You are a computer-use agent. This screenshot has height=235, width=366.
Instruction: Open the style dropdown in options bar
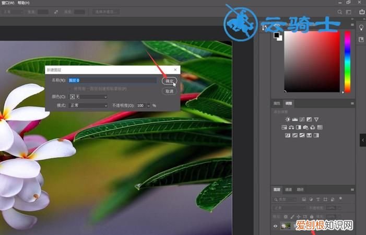[12, 12]
